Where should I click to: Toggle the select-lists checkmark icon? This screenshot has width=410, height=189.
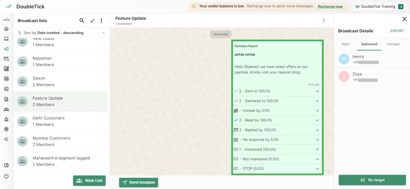92,21
